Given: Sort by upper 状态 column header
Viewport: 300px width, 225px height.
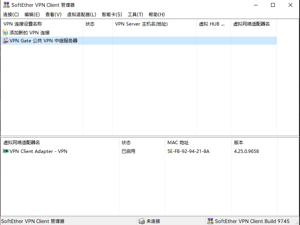Looking at the screenshot, I should pyautogui.click(x=98, y=24).
